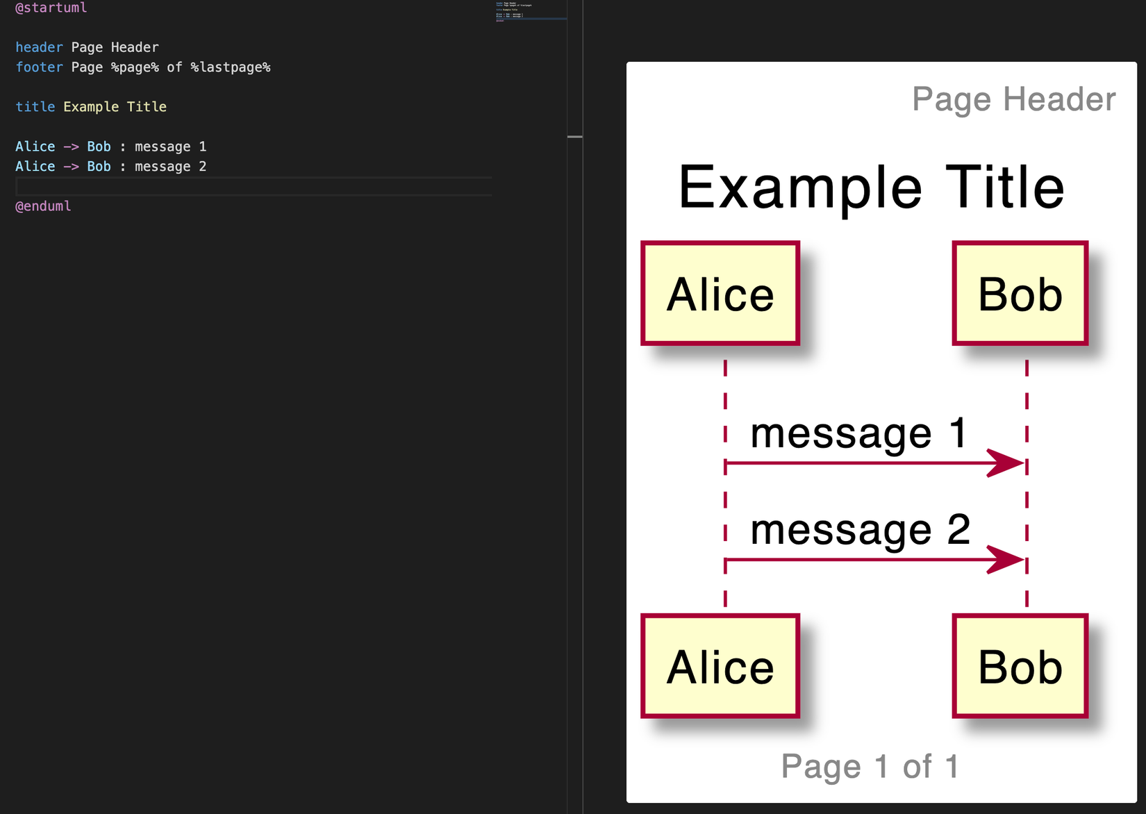
Task: Click the arrow operator on the message 1 code line
Action: [71, 147]
